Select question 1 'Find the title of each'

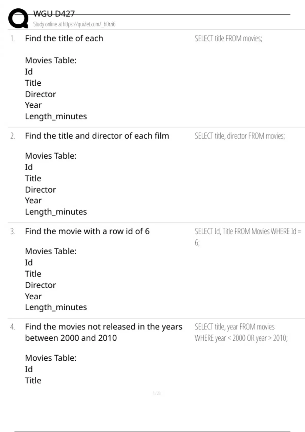pos(64,38)
